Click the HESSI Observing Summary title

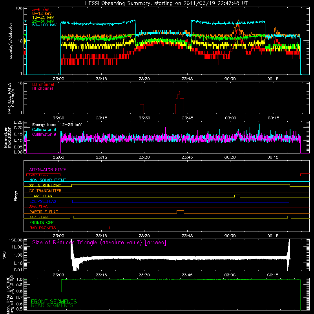point(166,4)
